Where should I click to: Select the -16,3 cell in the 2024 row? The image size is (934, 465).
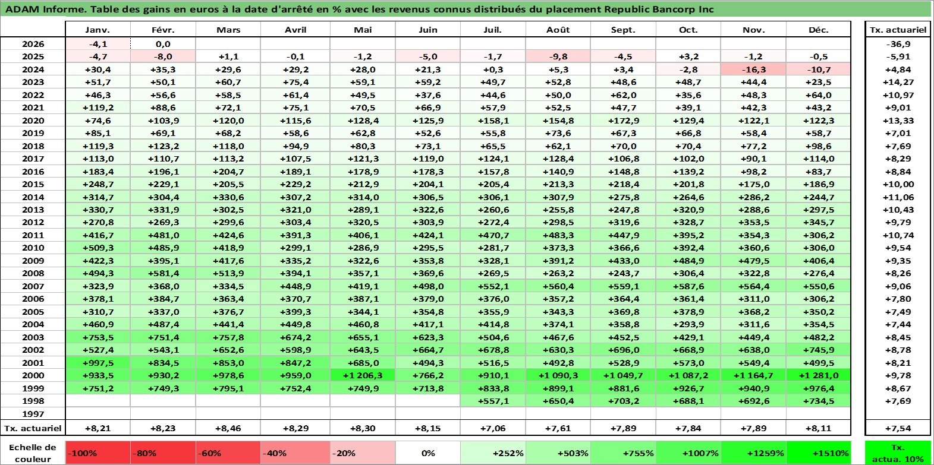point(753,69)
